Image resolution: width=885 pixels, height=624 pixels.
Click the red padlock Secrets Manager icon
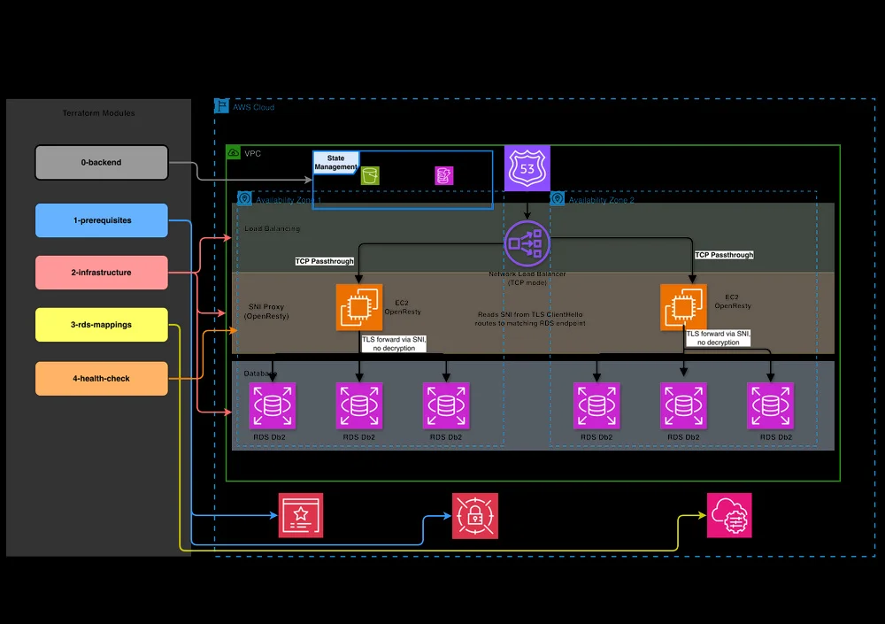[475, 516]
